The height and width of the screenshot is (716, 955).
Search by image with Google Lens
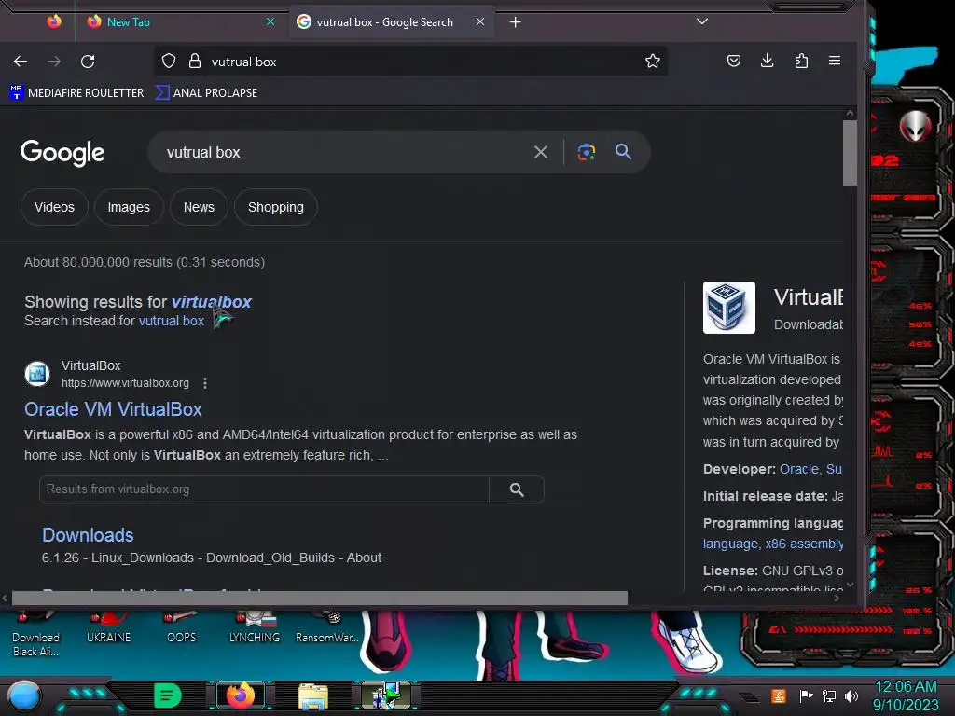pyautogui.click(x=587, y=152)
